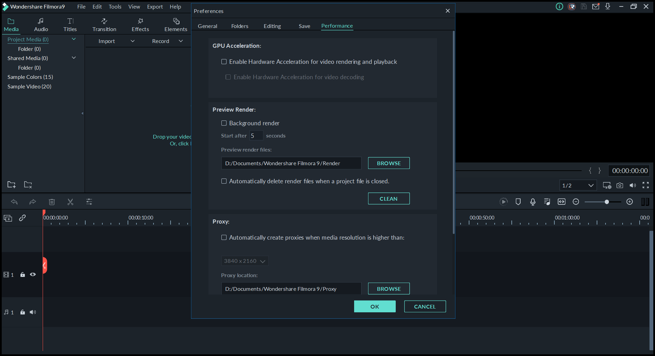Click the preview volume speaker icon
The width and height of the screenshot is (655, 356).
click(633, 185)
